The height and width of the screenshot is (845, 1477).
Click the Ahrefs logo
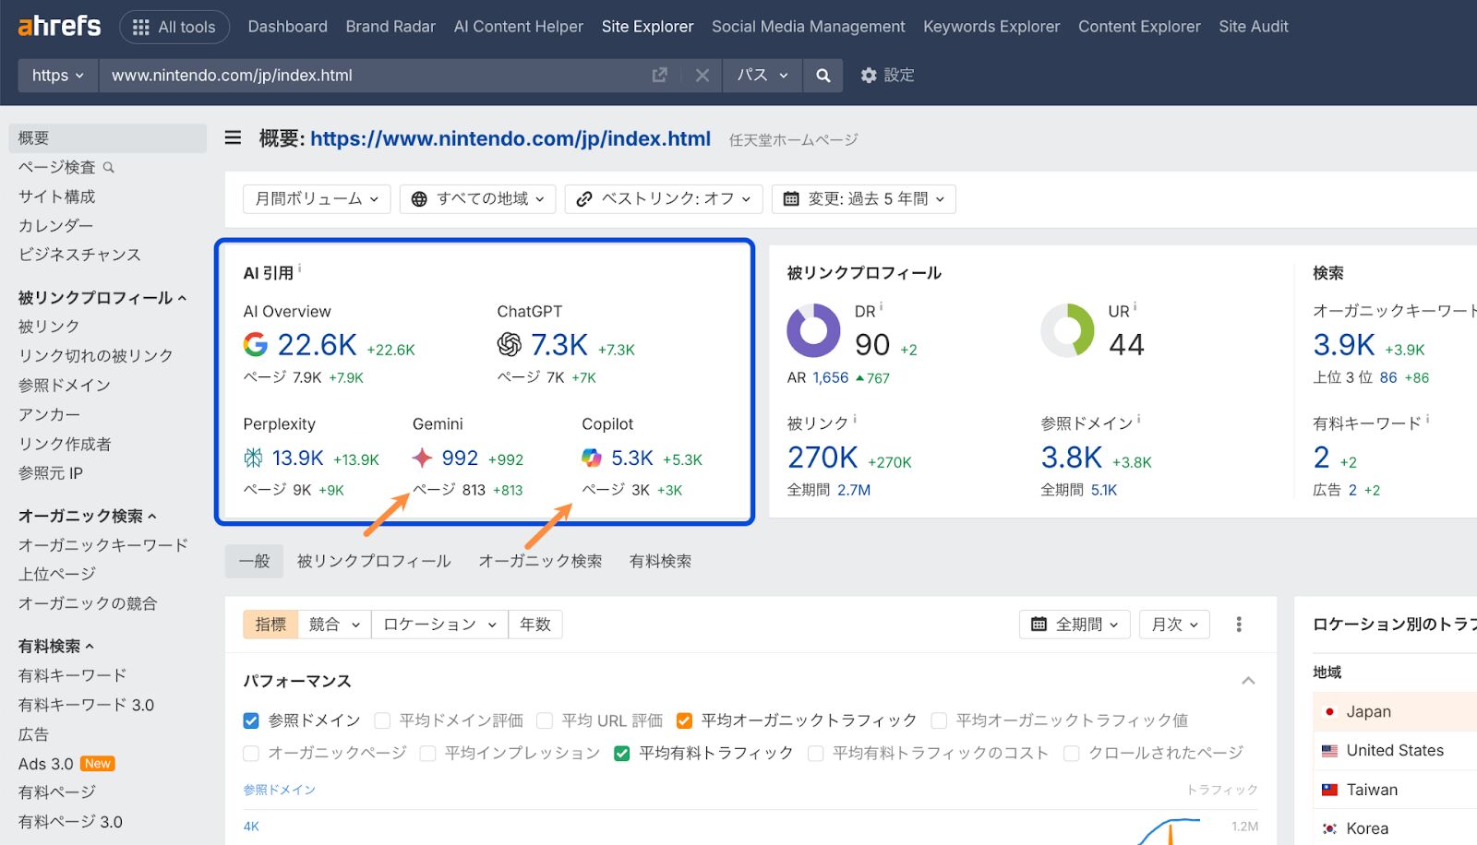point(60,26)
